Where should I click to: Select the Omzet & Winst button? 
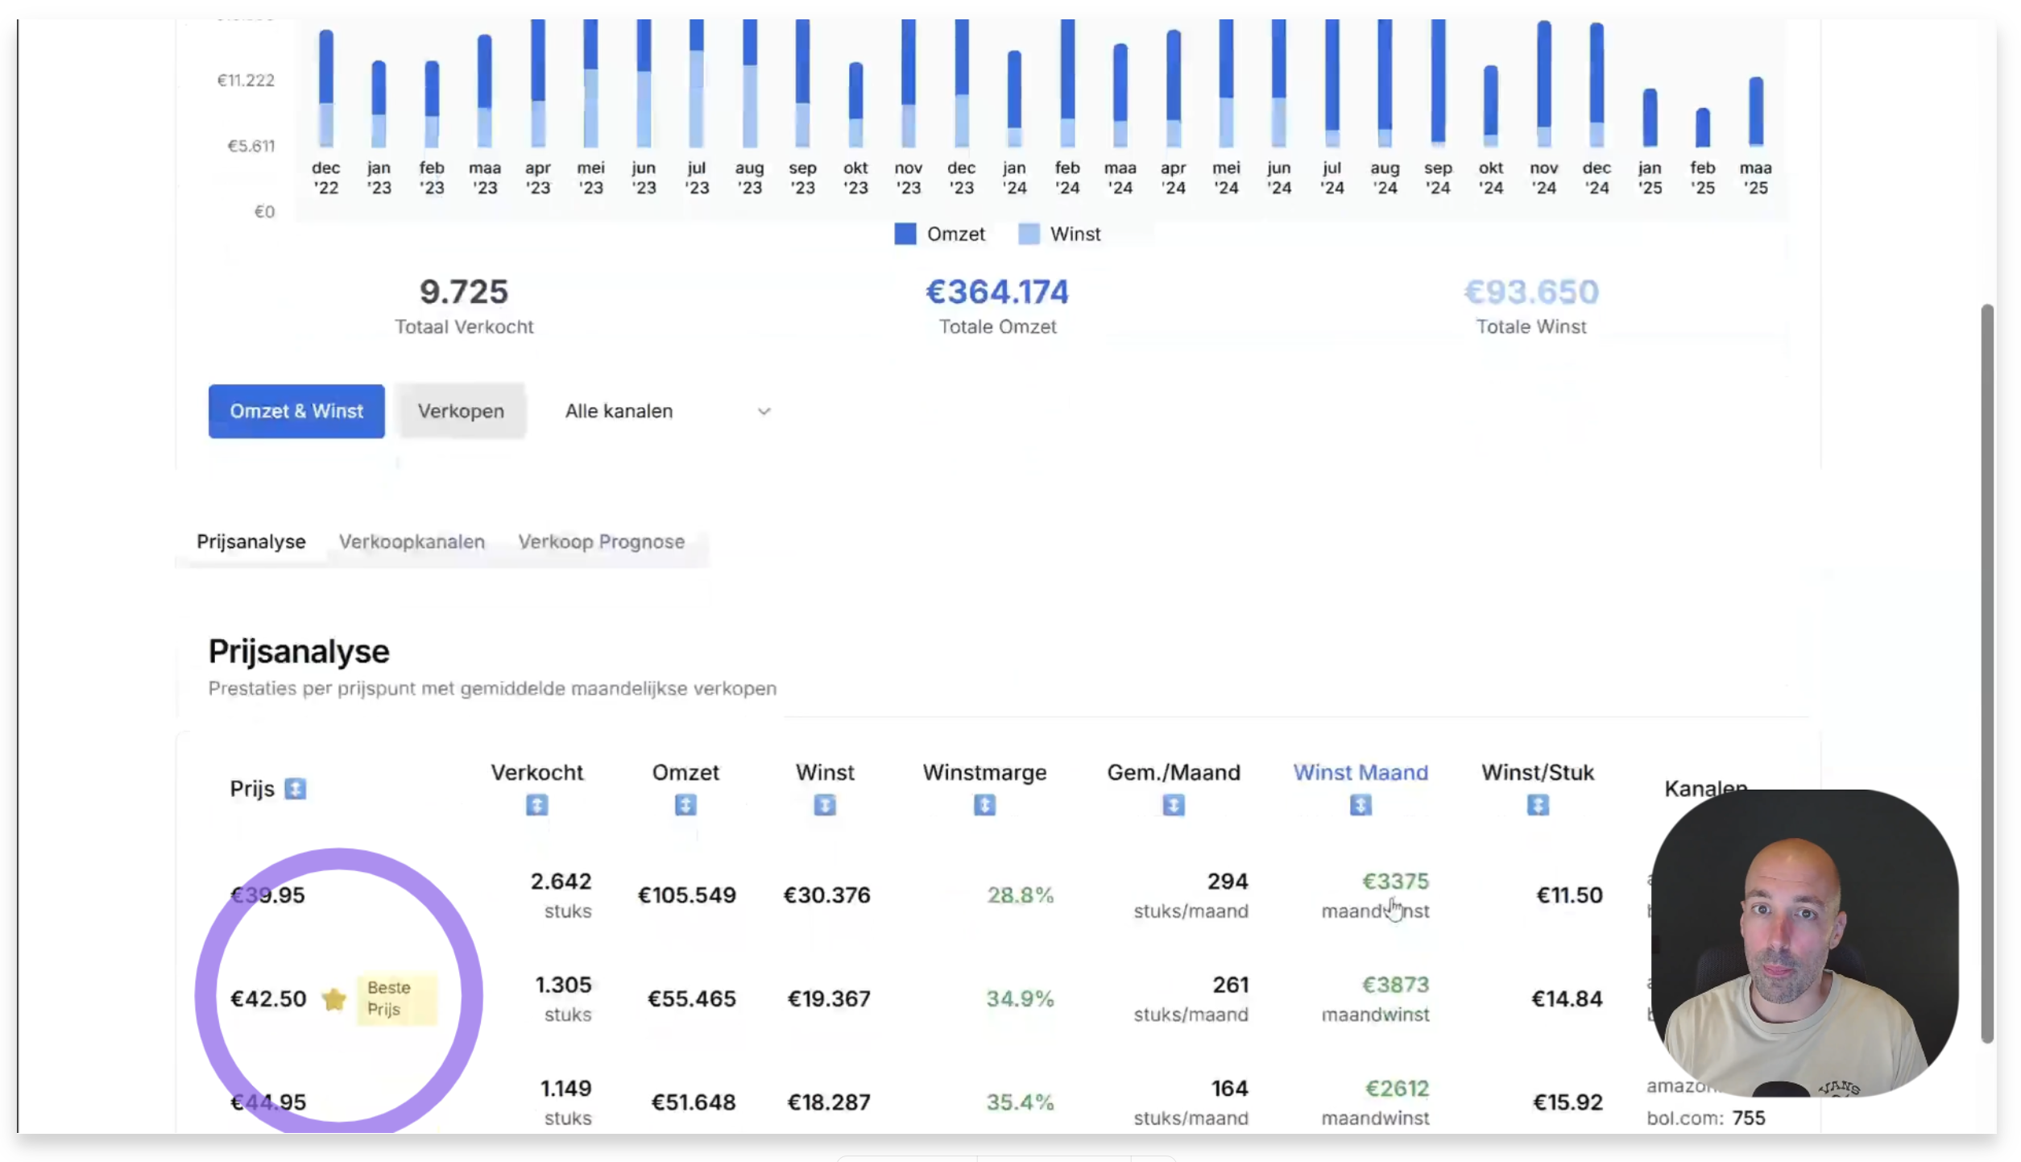tap(296, 411)
